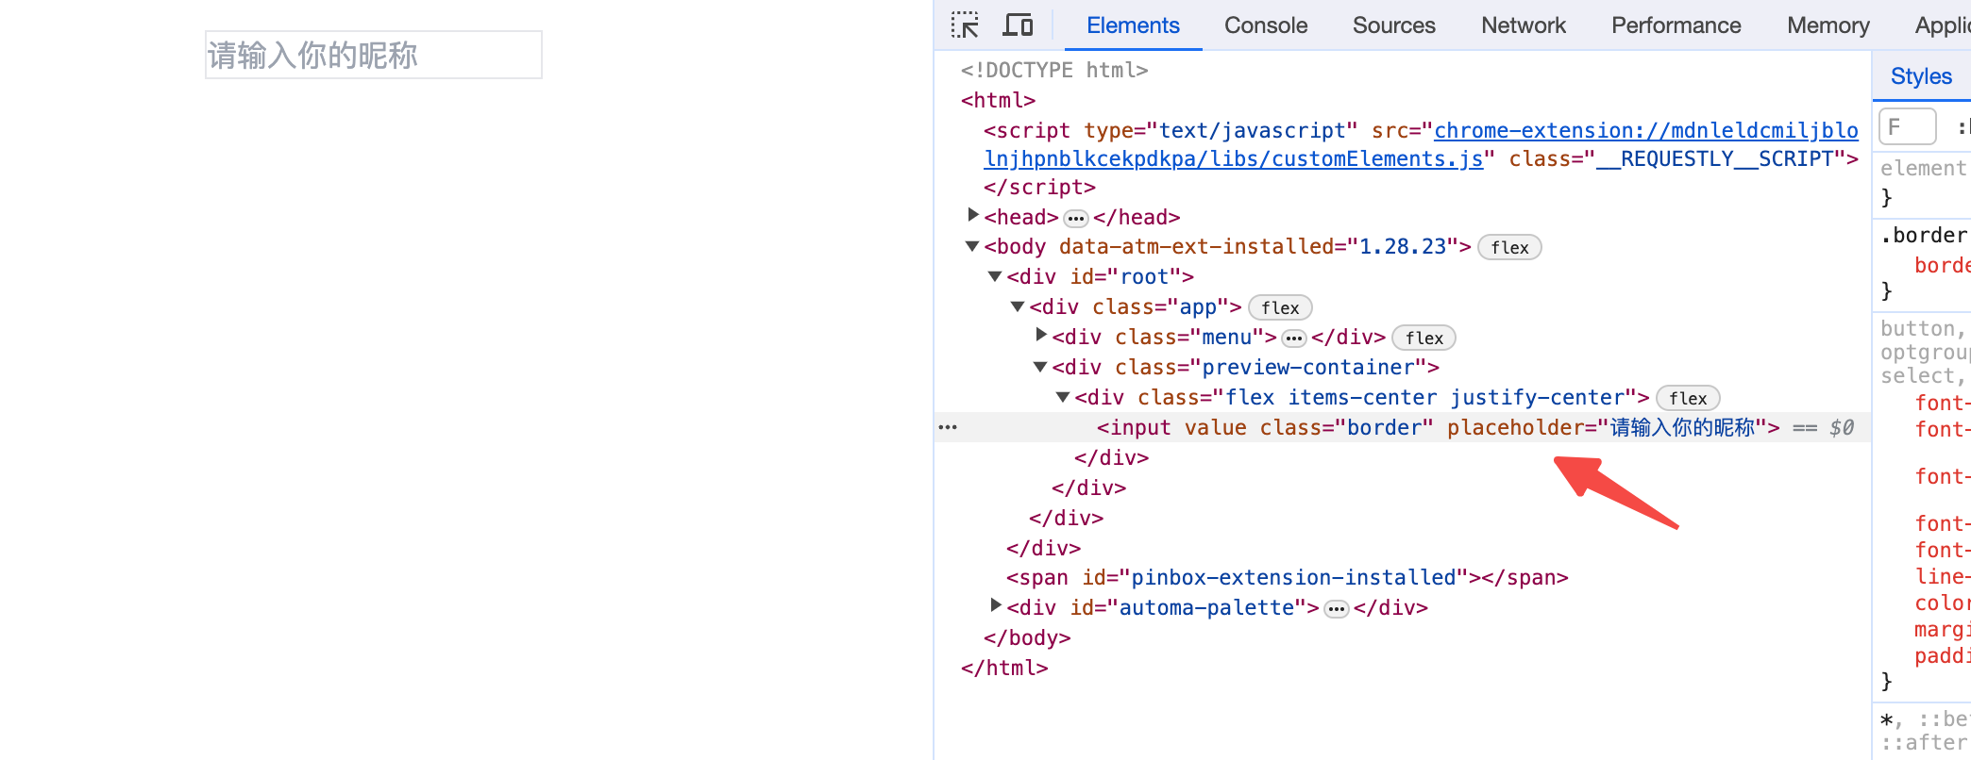Toggle the device toolbar icon
This screenshot has height=760, width=1971.
click(1018, 25)
